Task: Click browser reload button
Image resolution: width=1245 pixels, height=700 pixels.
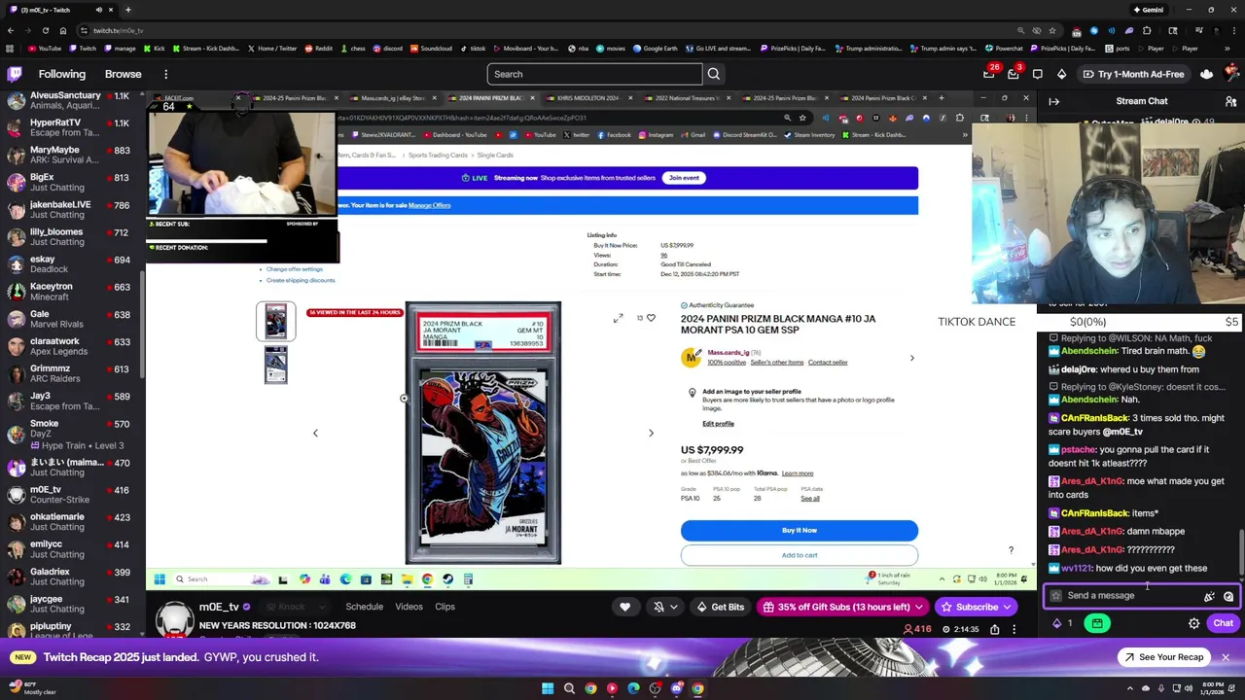Action: click(45, 30)
